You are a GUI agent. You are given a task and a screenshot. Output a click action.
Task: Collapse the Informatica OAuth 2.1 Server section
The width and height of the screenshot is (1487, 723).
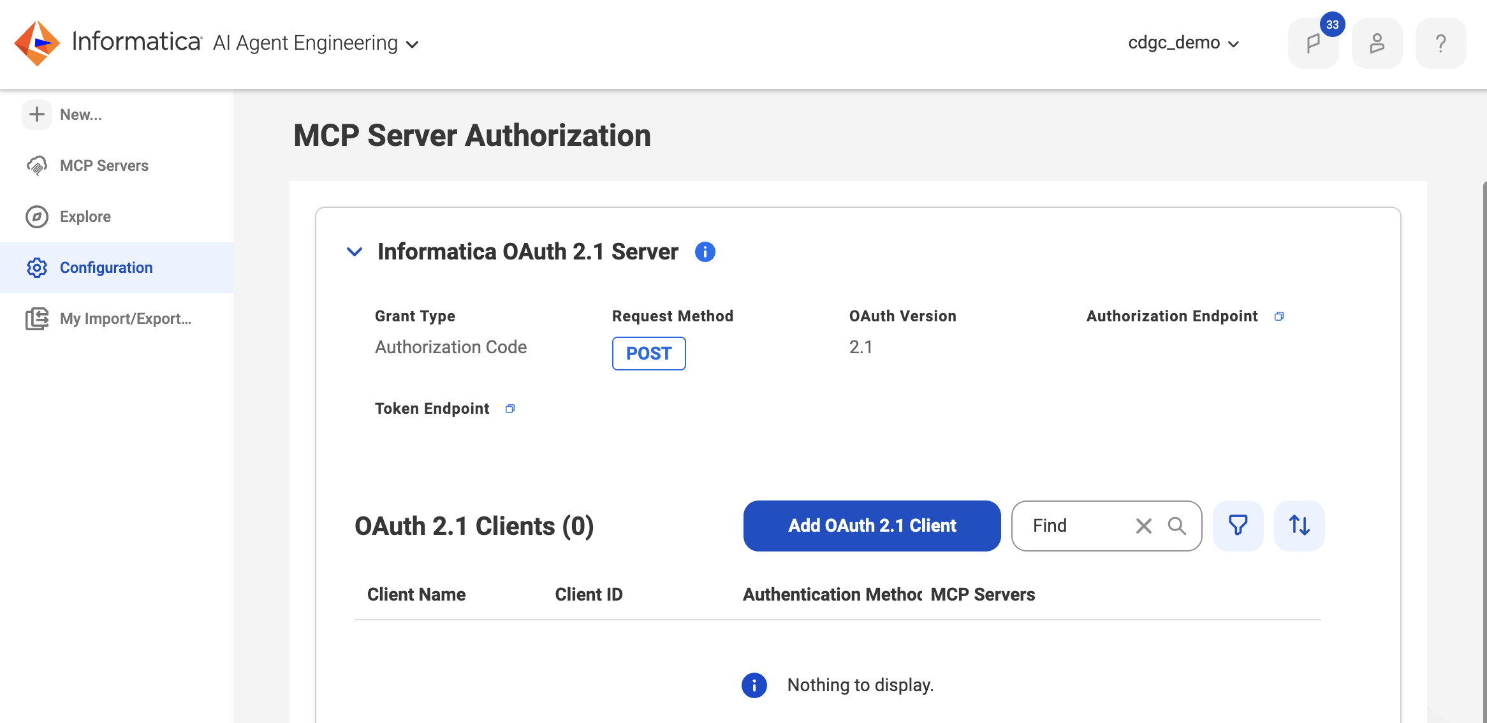pos(354,252)
